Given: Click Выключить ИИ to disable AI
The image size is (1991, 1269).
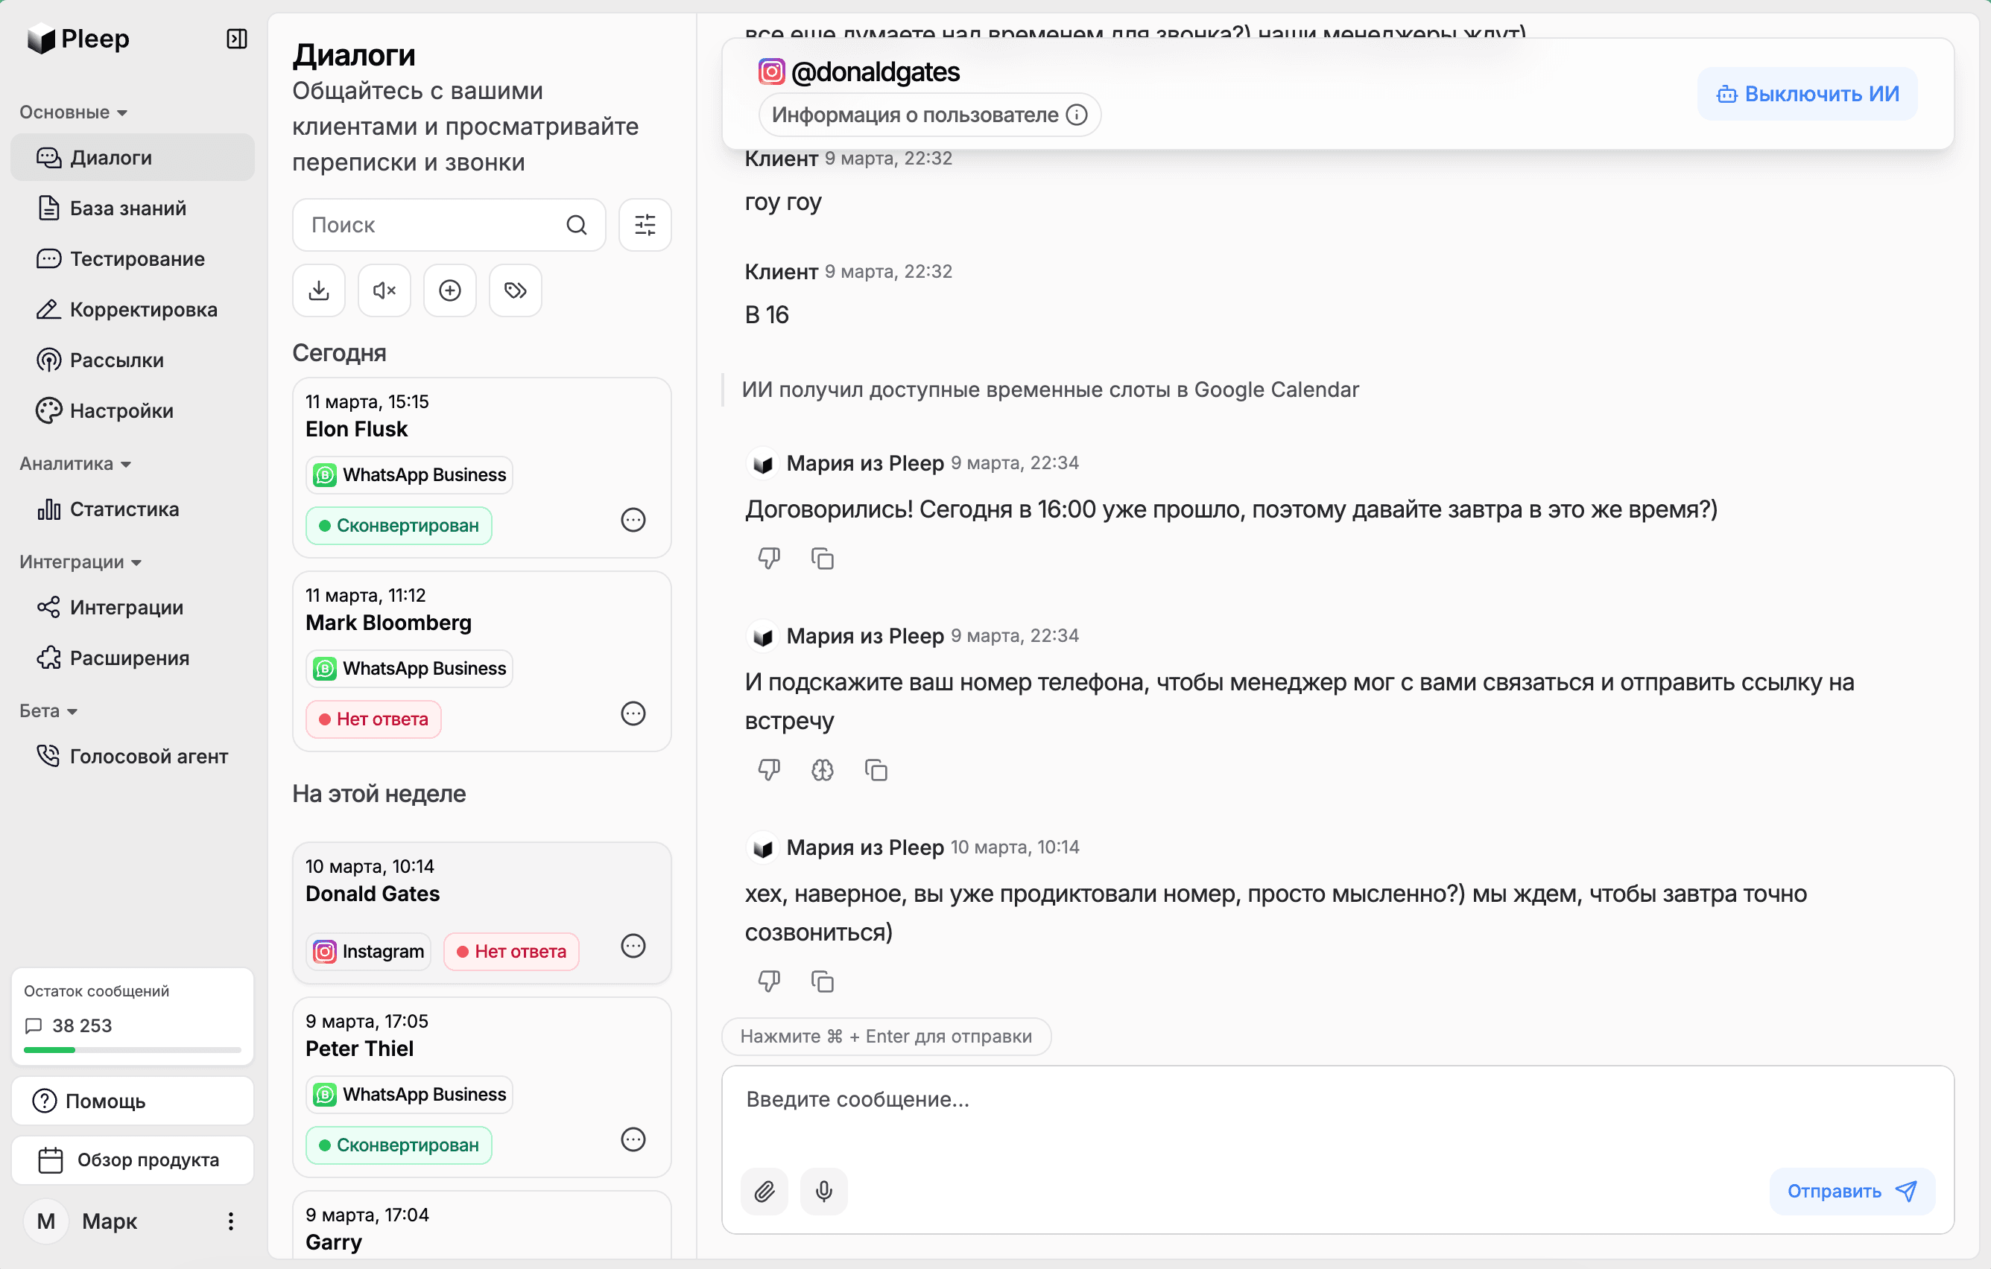Looking at the screenshot, I should pos(1807,92).
